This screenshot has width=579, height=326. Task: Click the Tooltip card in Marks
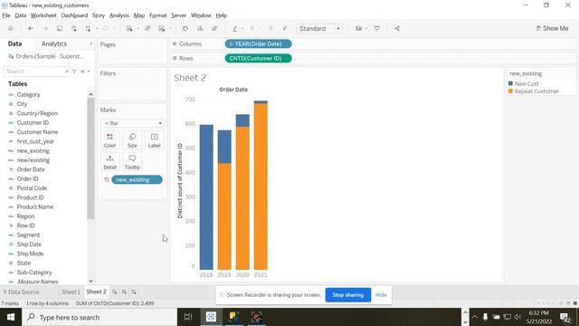coord(132,162)
